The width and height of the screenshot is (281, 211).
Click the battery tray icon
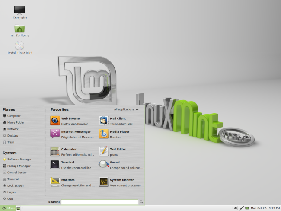(247, 208)
